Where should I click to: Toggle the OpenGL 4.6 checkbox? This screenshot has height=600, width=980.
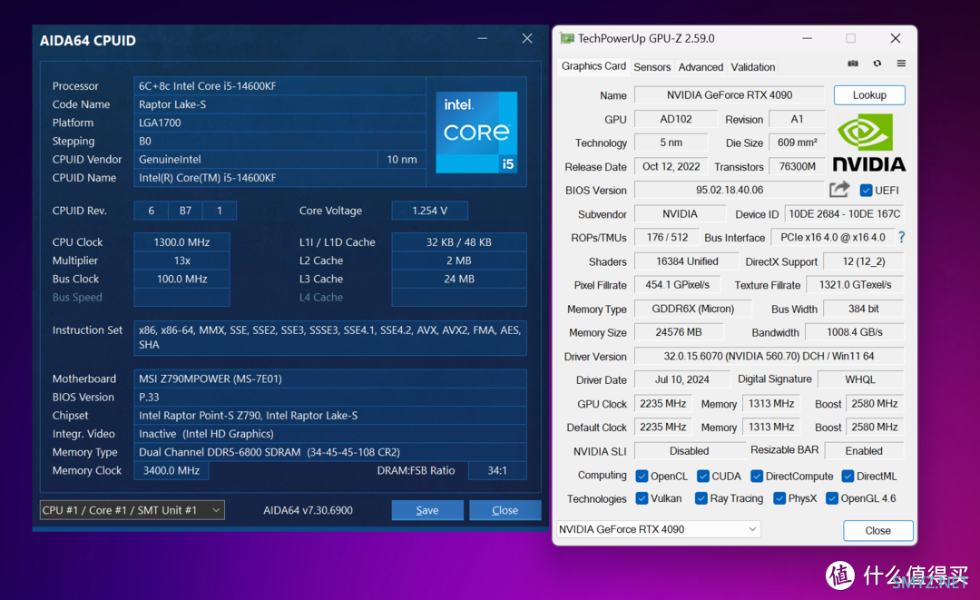point(831,498)
